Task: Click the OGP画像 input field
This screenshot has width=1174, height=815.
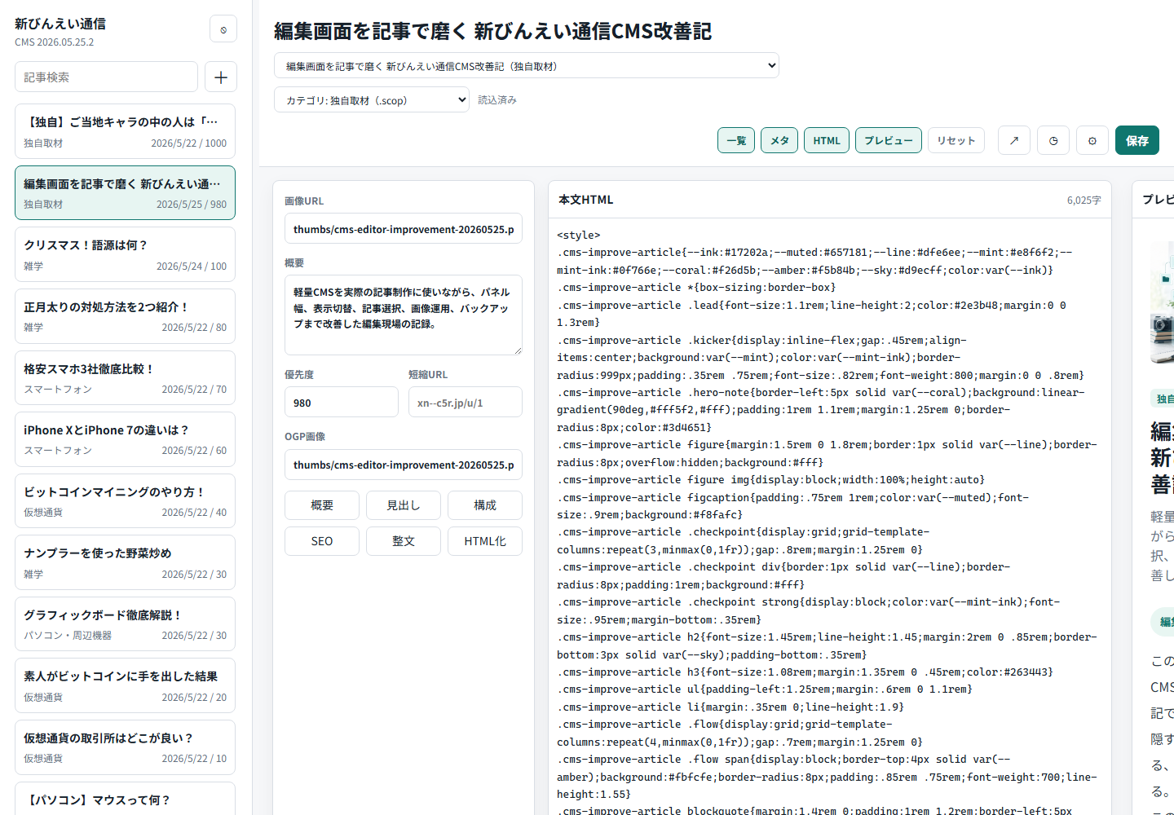Action: tap(404, 465)
